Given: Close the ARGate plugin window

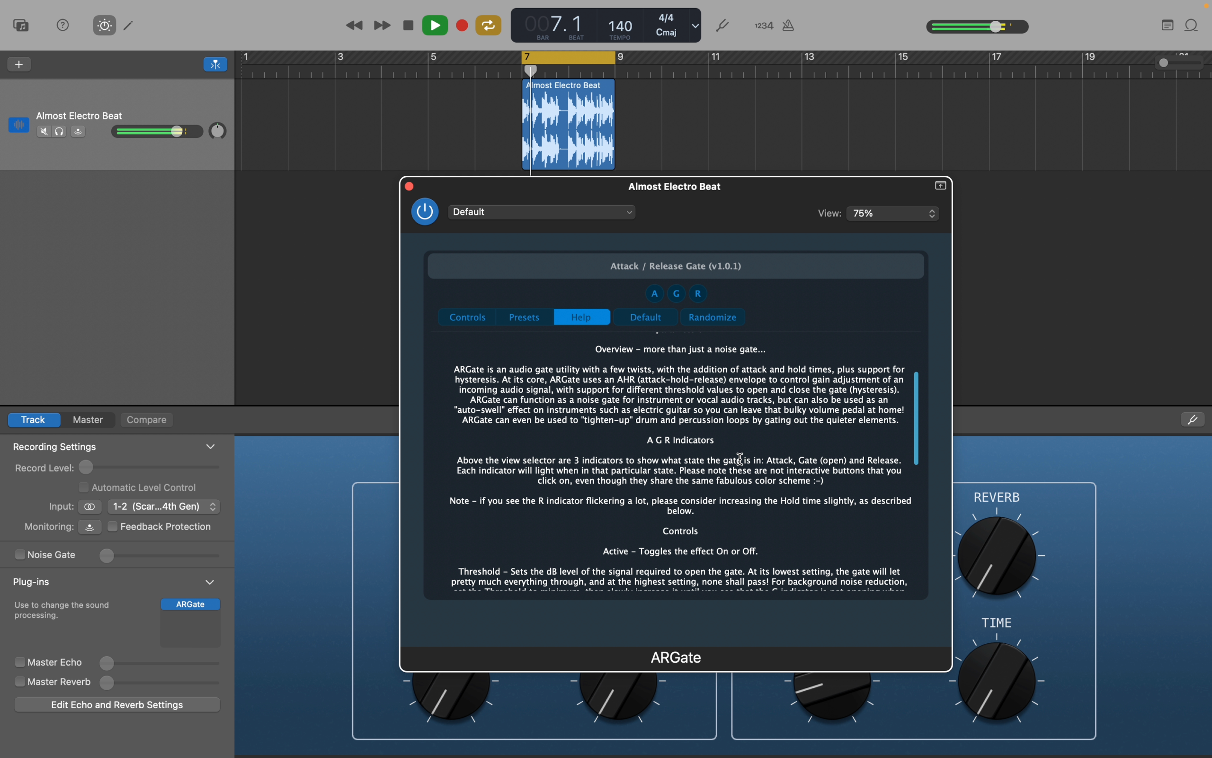Looking at the screenshot, I should pyautogui.click(x=409, y=187).
